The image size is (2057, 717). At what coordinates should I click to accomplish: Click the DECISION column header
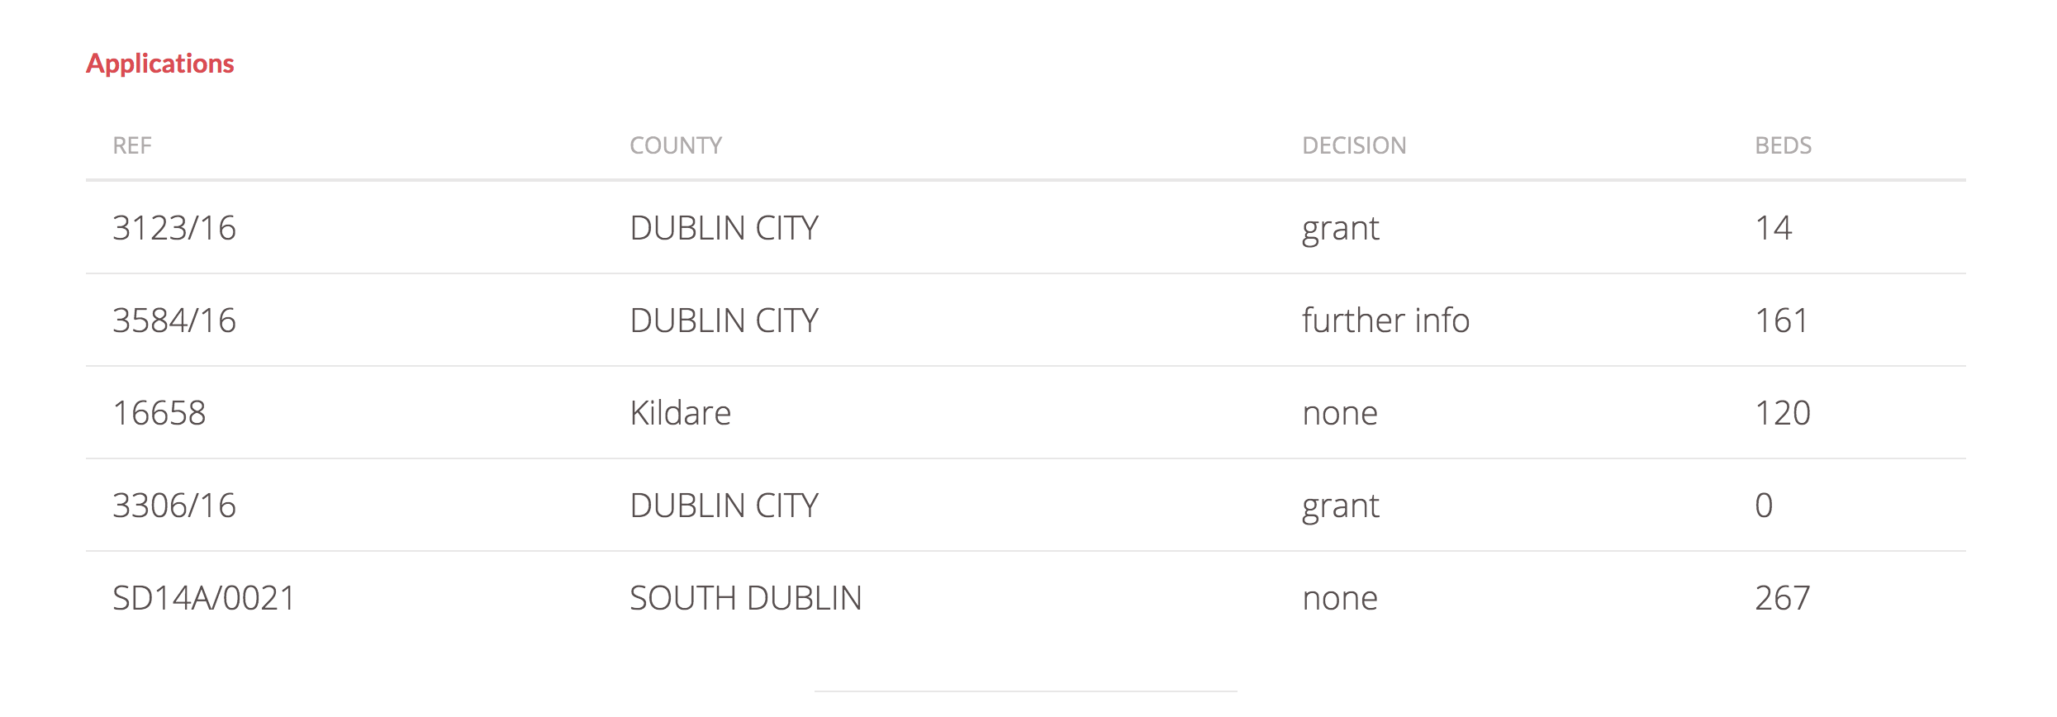1354,146
